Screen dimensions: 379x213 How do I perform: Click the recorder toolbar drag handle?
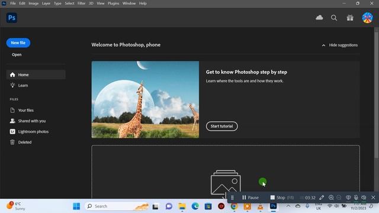pyautogui.click(x=232, y=198)
